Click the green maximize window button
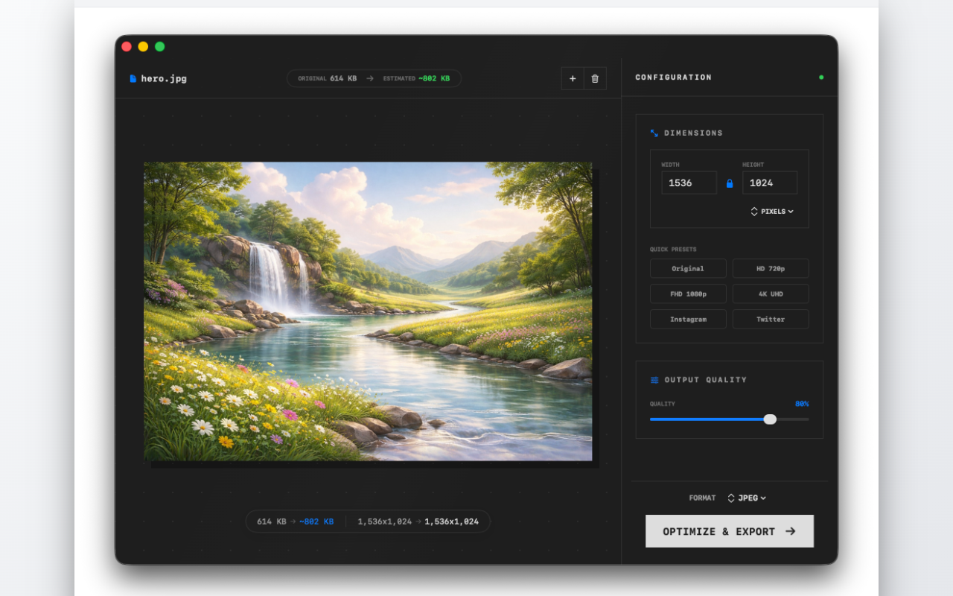The height and width of the screenshot is (596, 953). click(159, 46)
